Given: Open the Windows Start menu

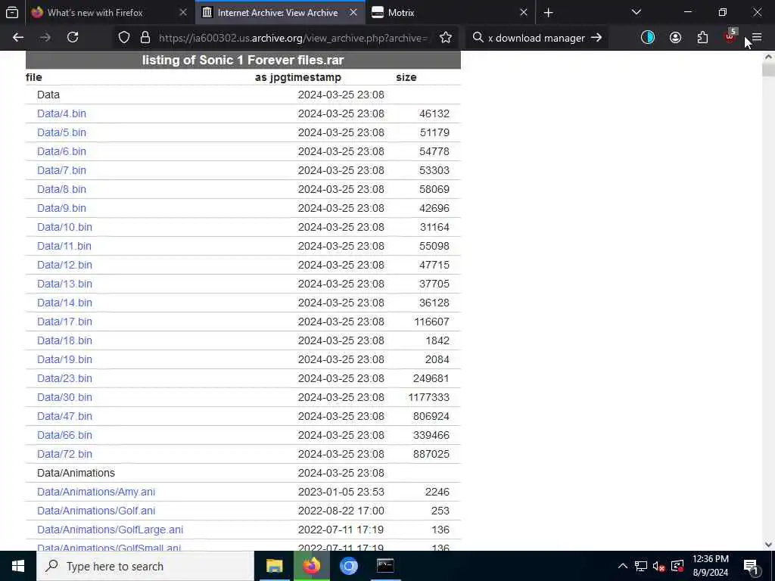Looking at the screenshot, I should point(18,566).
